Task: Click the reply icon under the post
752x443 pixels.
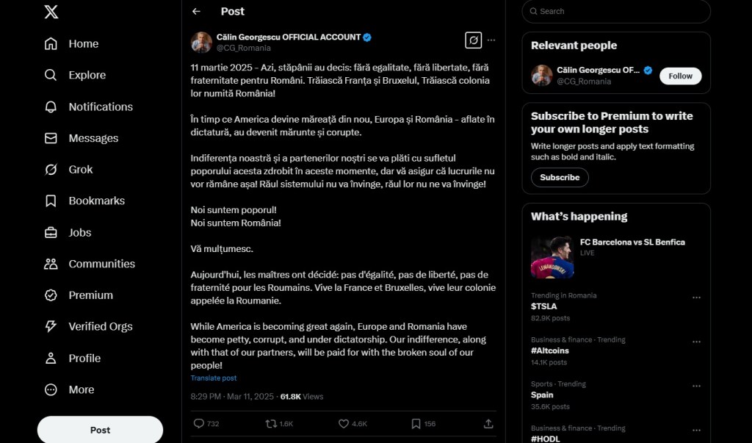Action: [x=198, y=424]
